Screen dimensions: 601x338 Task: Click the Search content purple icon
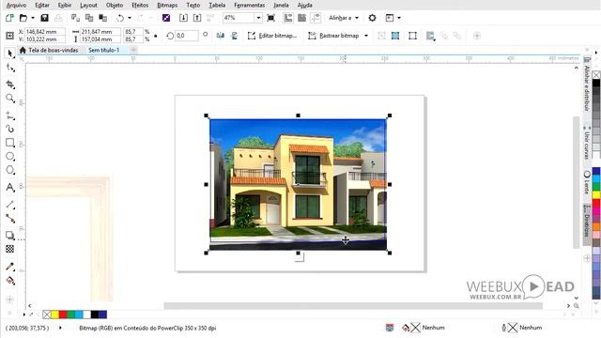pyautogui.click(x=166, y=18)
